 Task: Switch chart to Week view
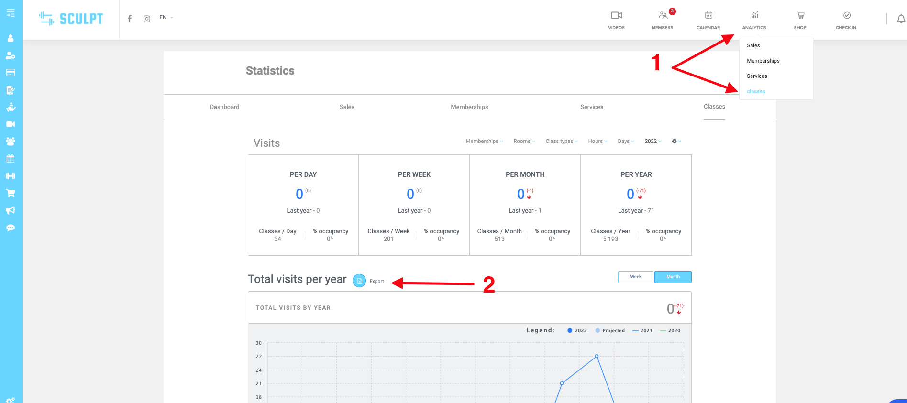(635, 277)
